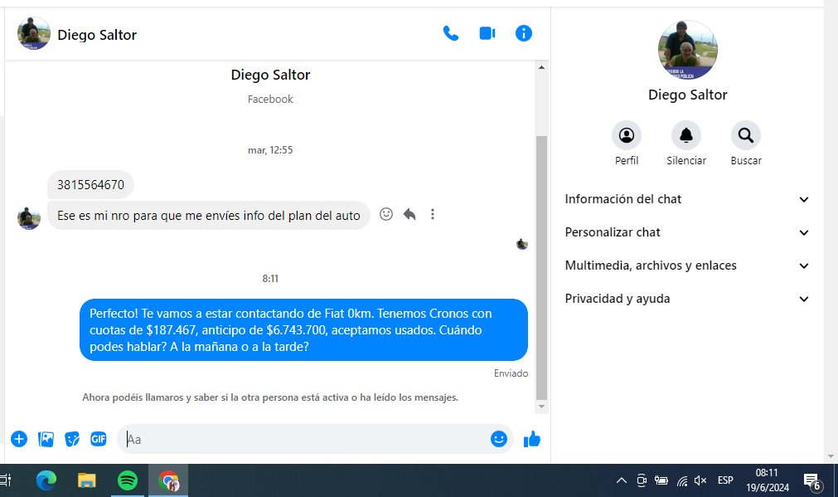Open the plus menu for more actions
This screenshot has height=497, width=838.
[19, 439]
